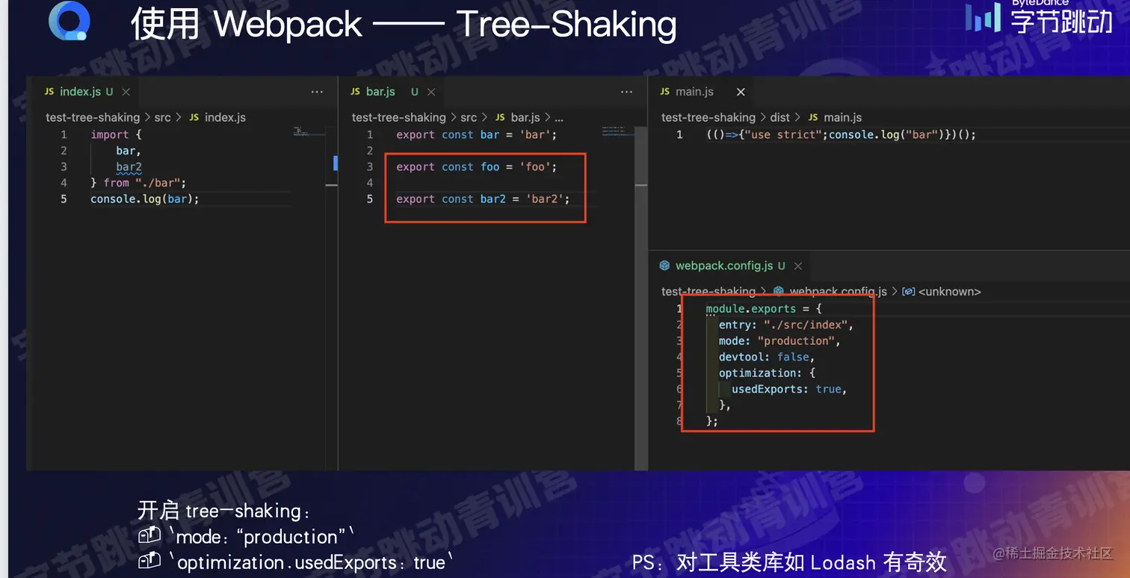Open test-tree-shaking breadcrumb in bar.js pane
The image size is (1130, 578).
399,117
